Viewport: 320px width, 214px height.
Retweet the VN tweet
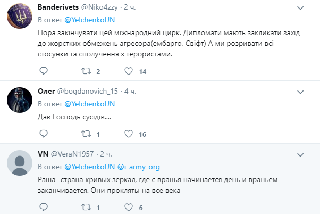pos(86,208)
